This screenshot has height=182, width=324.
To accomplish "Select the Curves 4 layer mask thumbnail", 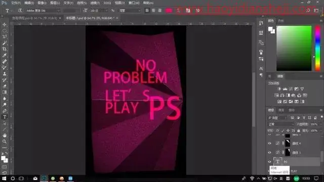I will 288,143.
